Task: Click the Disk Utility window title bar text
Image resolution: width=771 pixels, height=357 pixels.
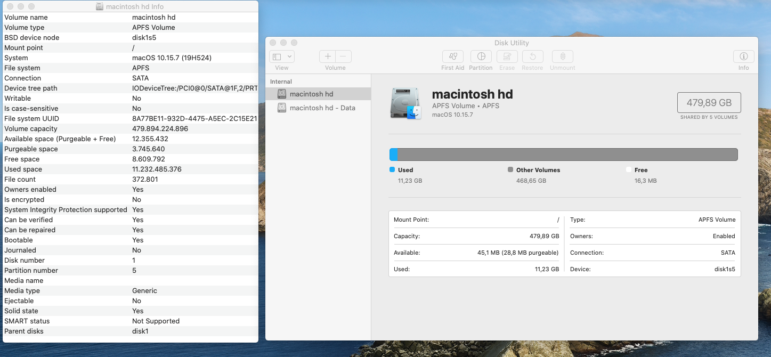Action: tap(512, 43)
